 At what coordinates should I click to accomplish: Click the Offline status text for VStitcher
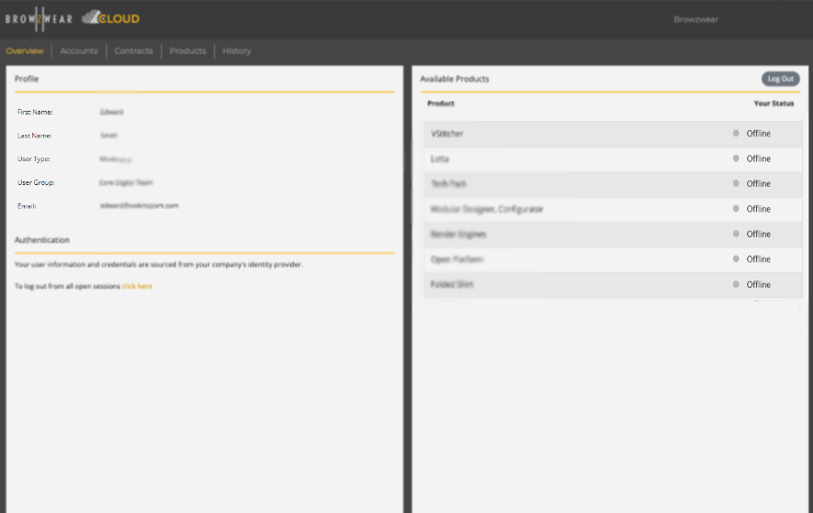click(759, 134)
